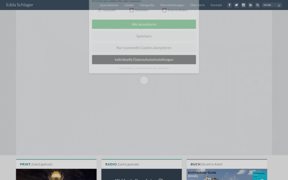The height and width of the screenshot is (180, 288).
Task: Go to the Edda Schlager home logo
Action: click(20, 5)
